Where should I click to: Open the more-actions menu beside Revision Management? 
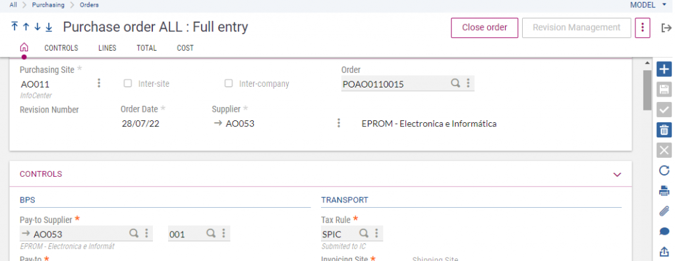point(642,28)
